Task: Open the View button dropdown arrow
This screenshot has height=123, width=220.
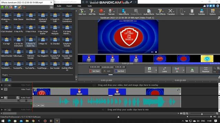Action: point(156,70)
